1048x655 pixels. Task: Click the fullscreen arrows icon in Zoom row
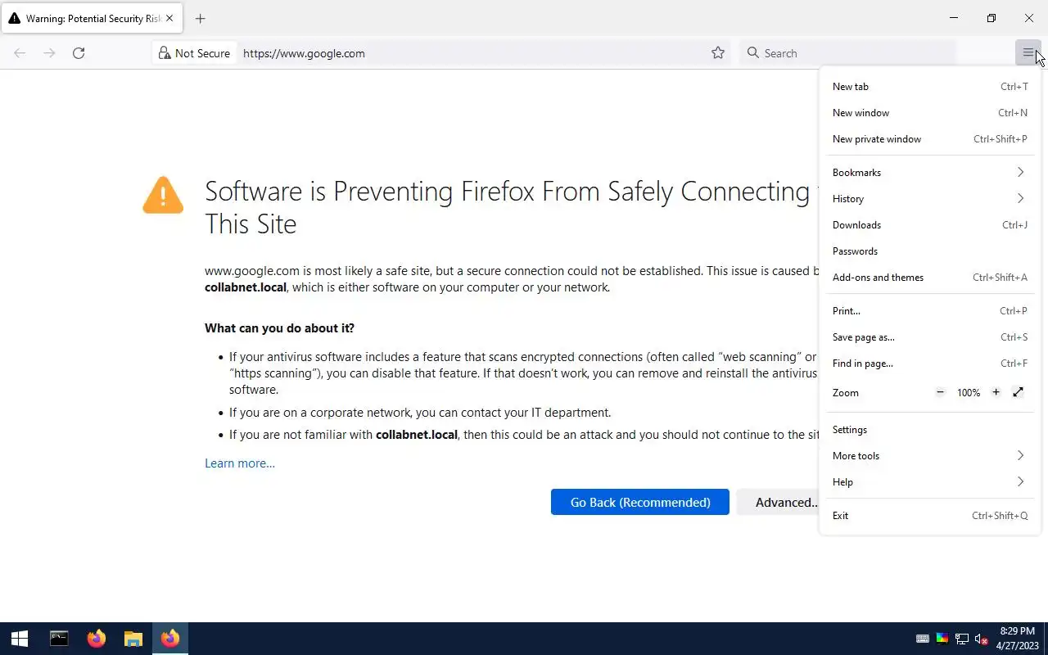(x=1019, y=393)
